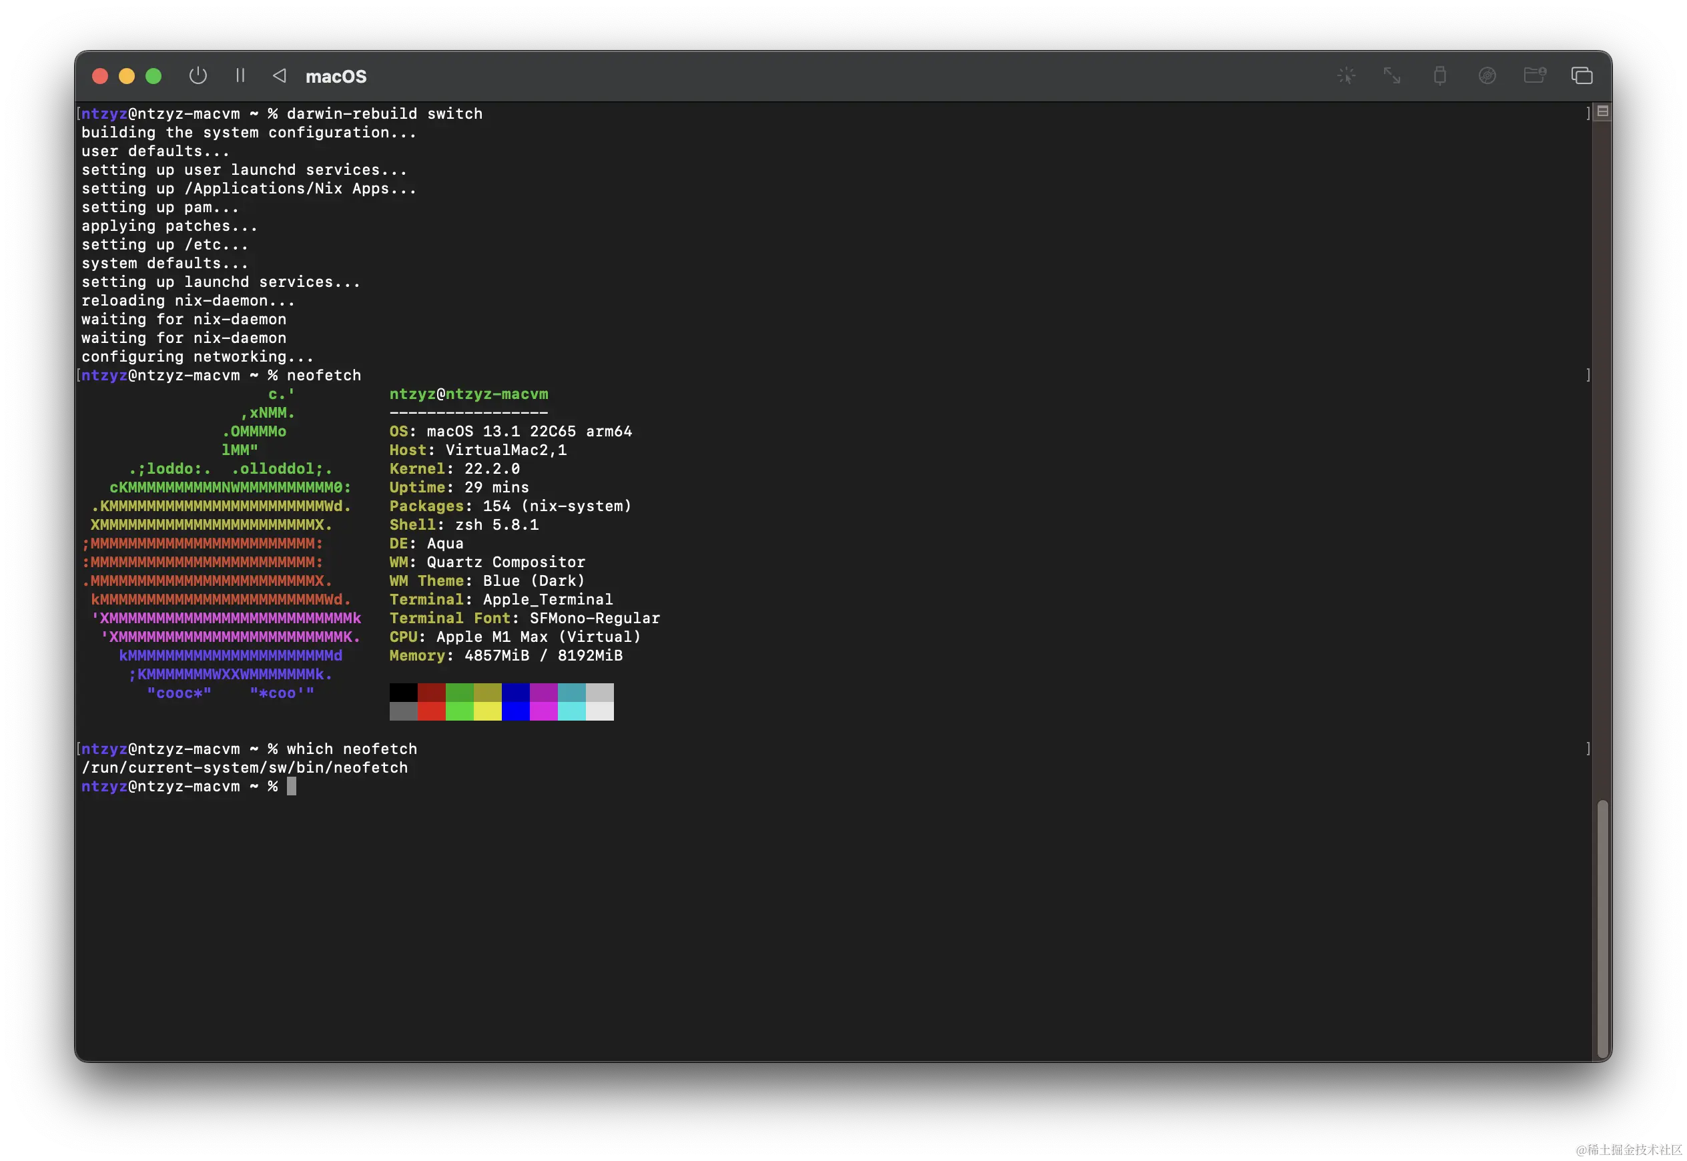The image size is (1687, 1161).
Task: Click the back arrow beside the macOS title
Action: click(x=279, y=75)
